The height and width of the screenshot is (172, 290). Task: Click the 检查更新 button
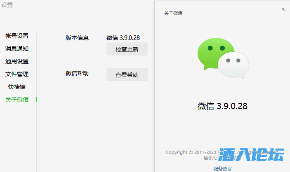pyautogui.click(x=127, y=49)
